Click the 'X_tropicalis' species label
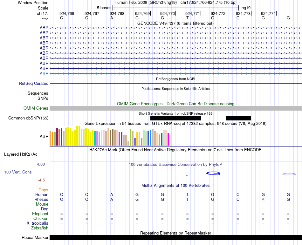This screenshot has height=245, width=302. pos(38,223)
